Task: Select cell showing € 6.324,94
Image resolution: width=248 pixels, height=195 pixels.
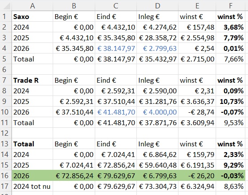Action: pos(197,186)
